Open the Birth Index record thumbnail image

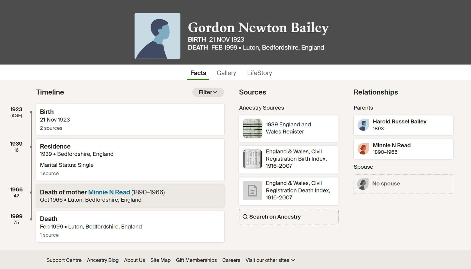click(252, 159)
